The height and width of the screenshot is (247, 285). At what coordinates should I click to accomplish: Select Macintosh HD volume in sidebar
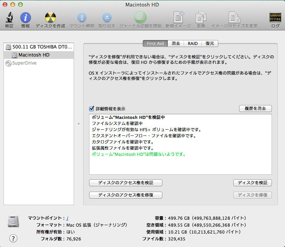pyautogui.click(x=39, y=55)
